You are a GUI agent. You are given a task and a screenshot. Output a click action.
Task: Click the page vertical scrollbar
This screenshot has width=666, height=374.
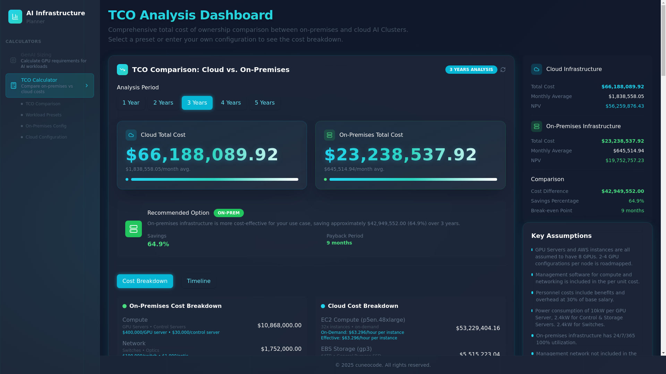point(663,178)
